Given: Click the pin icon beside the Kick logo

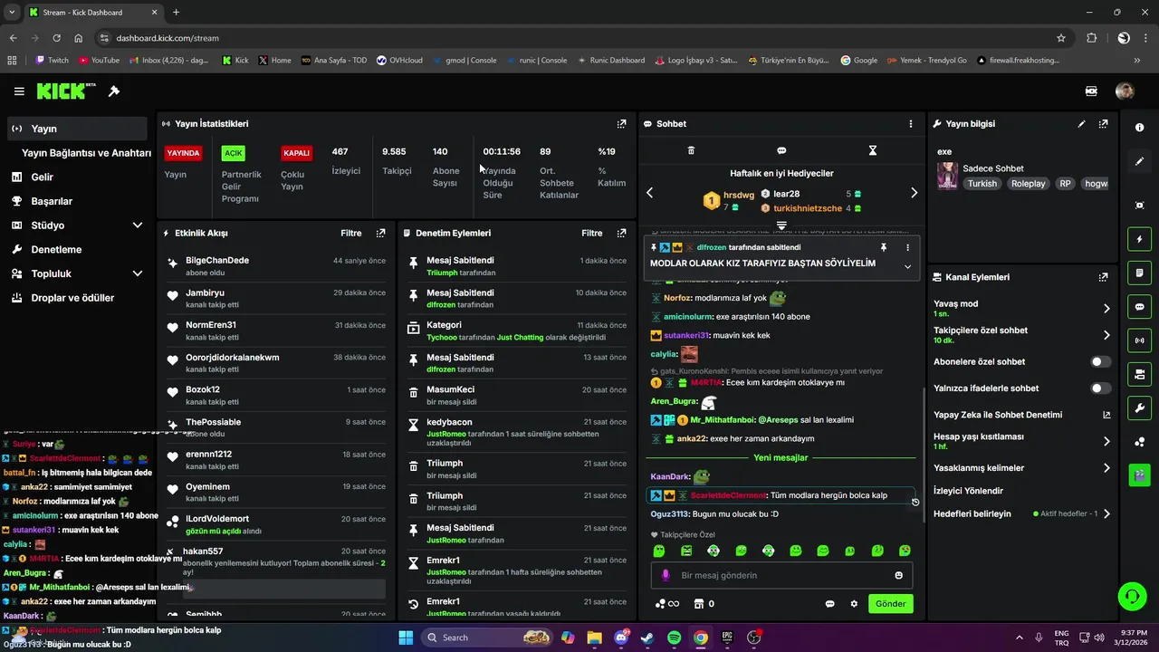Looking at the screenshot, I should pyautogui.click(x=114, y=91).
